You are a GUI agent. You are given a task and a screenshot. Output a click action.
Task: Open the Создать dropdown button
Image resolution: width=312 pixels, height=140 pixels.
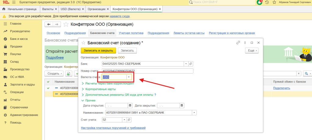[x=54, y=73]
